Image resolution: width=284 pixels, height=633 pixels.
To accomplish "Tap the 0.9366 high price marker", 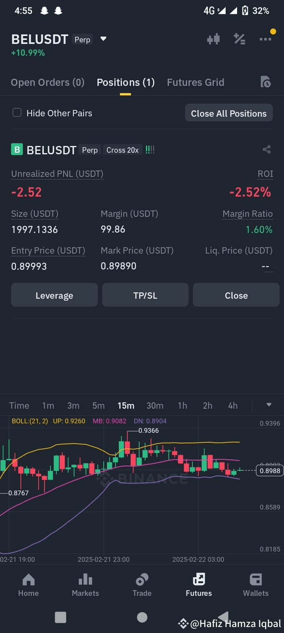I will point(149,430).
